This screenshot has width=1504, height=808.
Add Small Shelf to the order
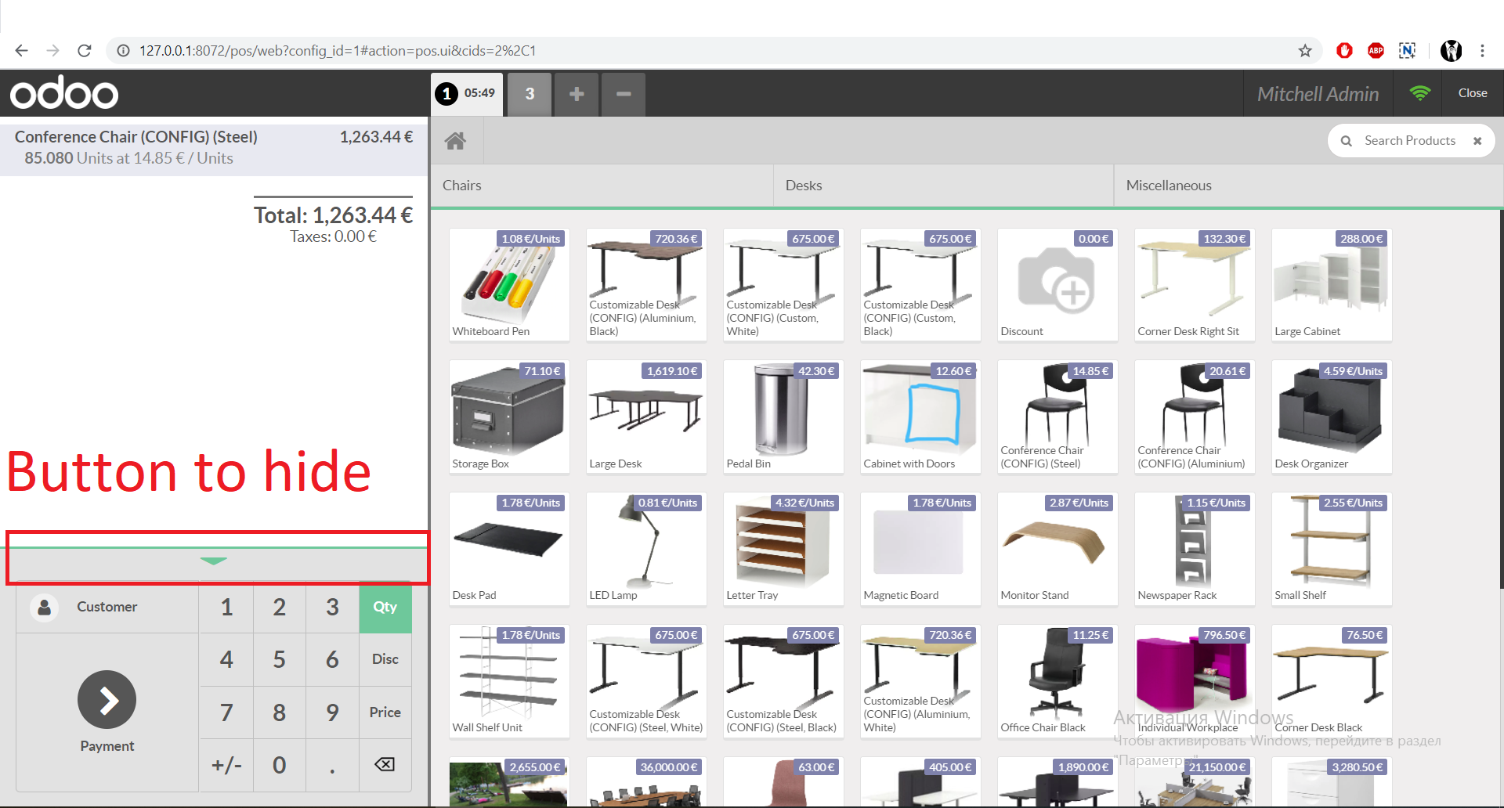(1332, 549)
